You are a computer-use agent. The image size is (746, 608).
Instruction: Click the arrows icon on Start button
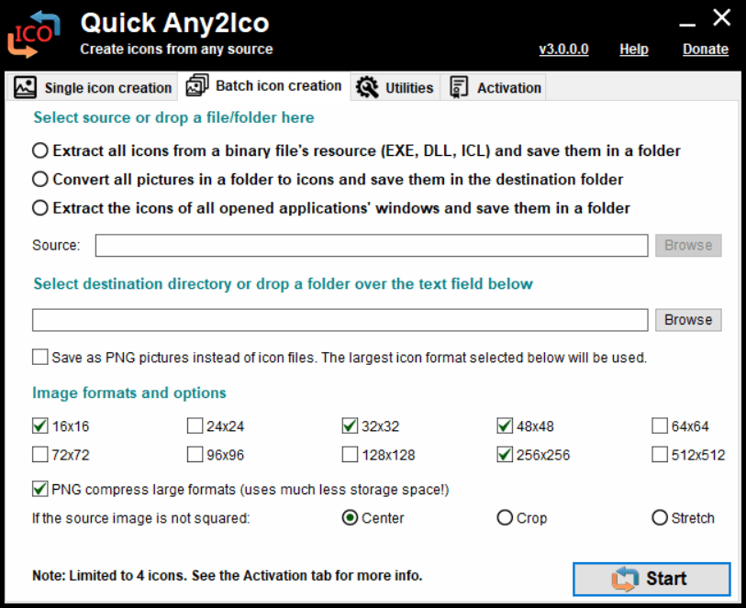(x=625, y=579)
